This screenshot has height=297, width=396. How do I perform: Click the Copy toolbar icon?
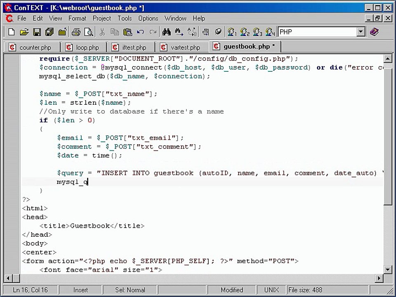tap(115, 32)
